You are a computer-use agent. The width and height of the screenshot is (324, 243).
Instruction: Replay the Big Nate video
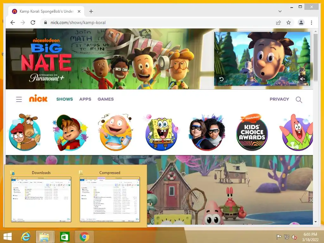[x=221, y=79]
